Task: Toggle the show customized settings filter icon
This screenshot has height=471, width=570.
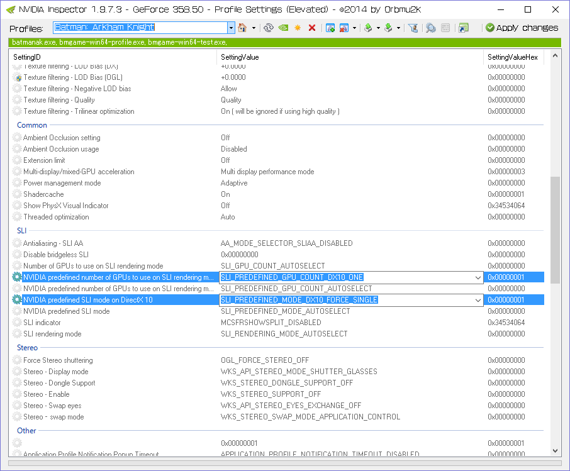Action: (x=413, y=28)
